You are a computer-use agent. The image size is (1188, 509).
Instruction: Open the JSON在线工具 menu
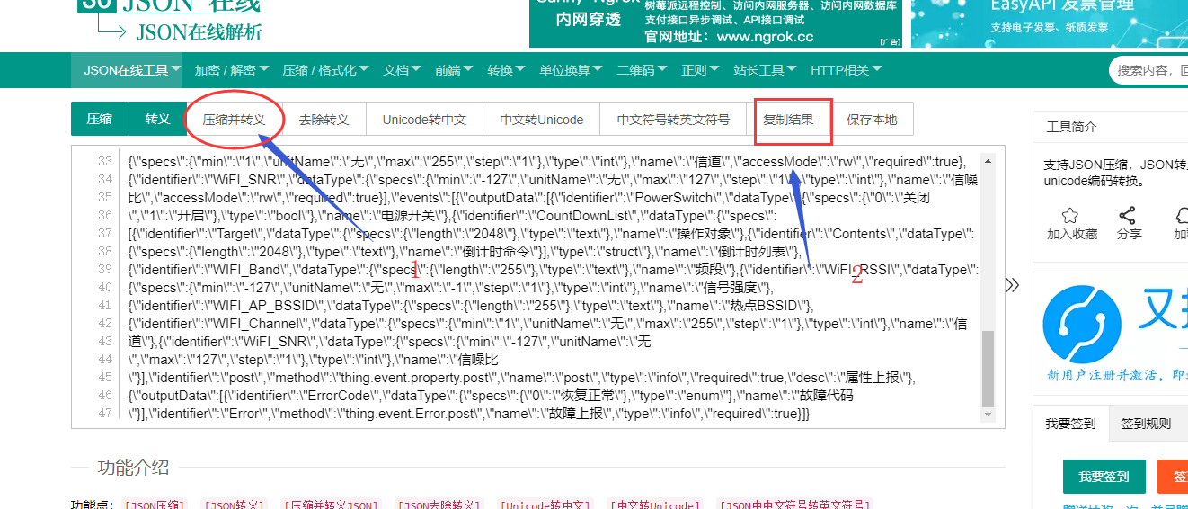132,70
